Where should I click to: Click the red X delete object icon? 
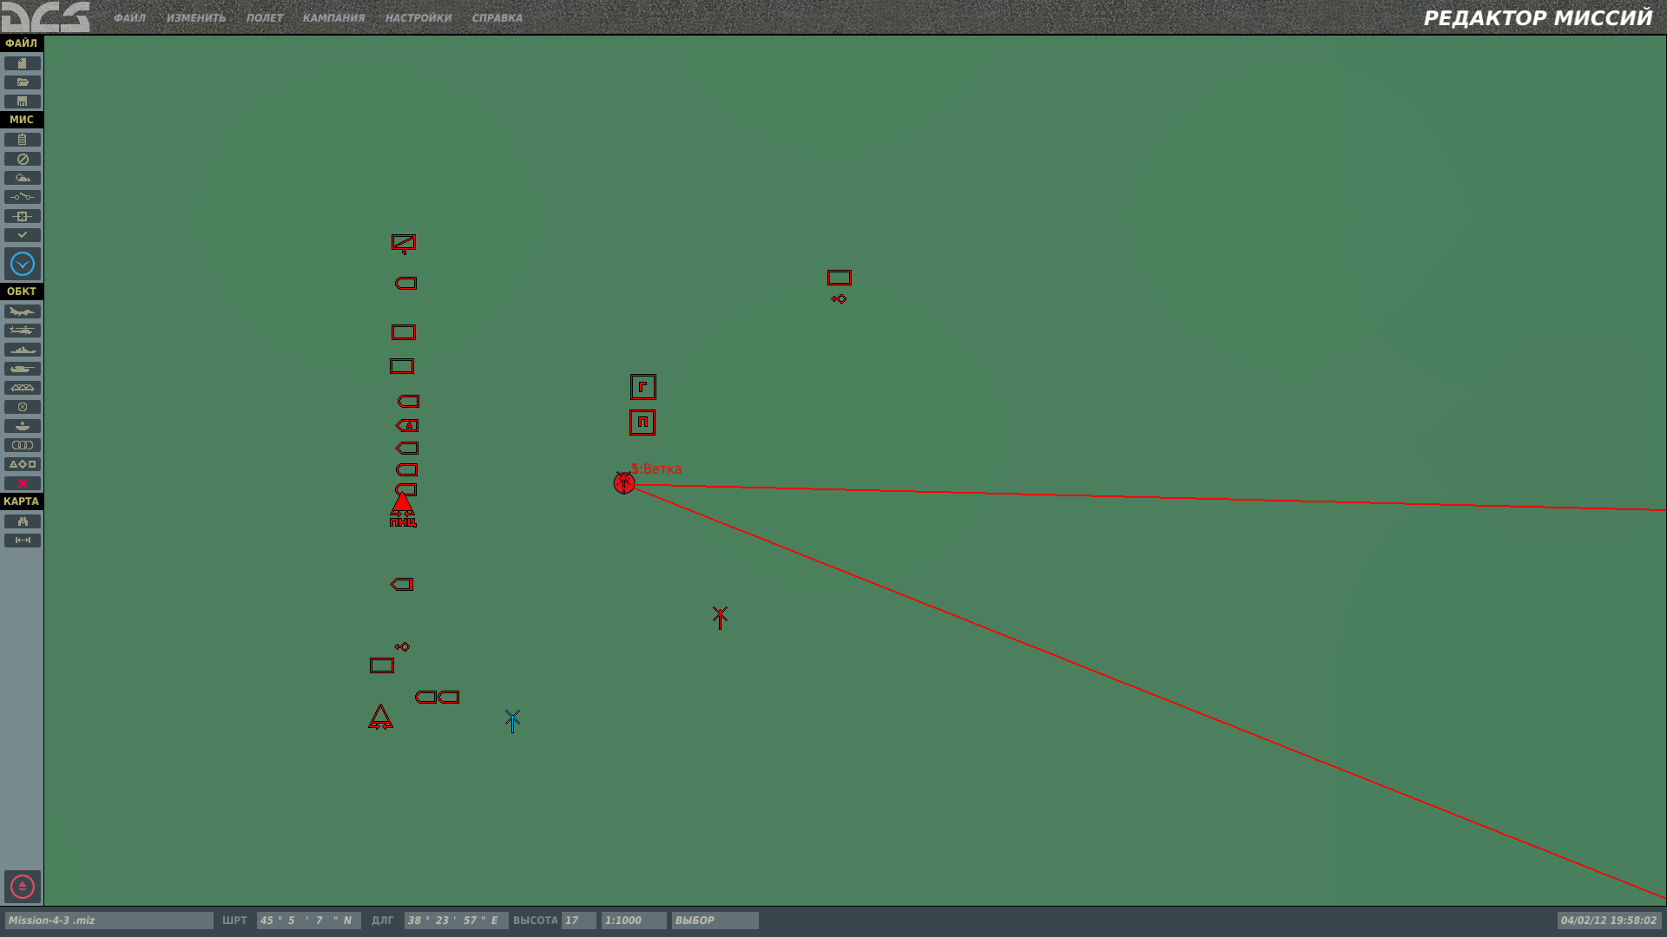(x=23, y=483)
